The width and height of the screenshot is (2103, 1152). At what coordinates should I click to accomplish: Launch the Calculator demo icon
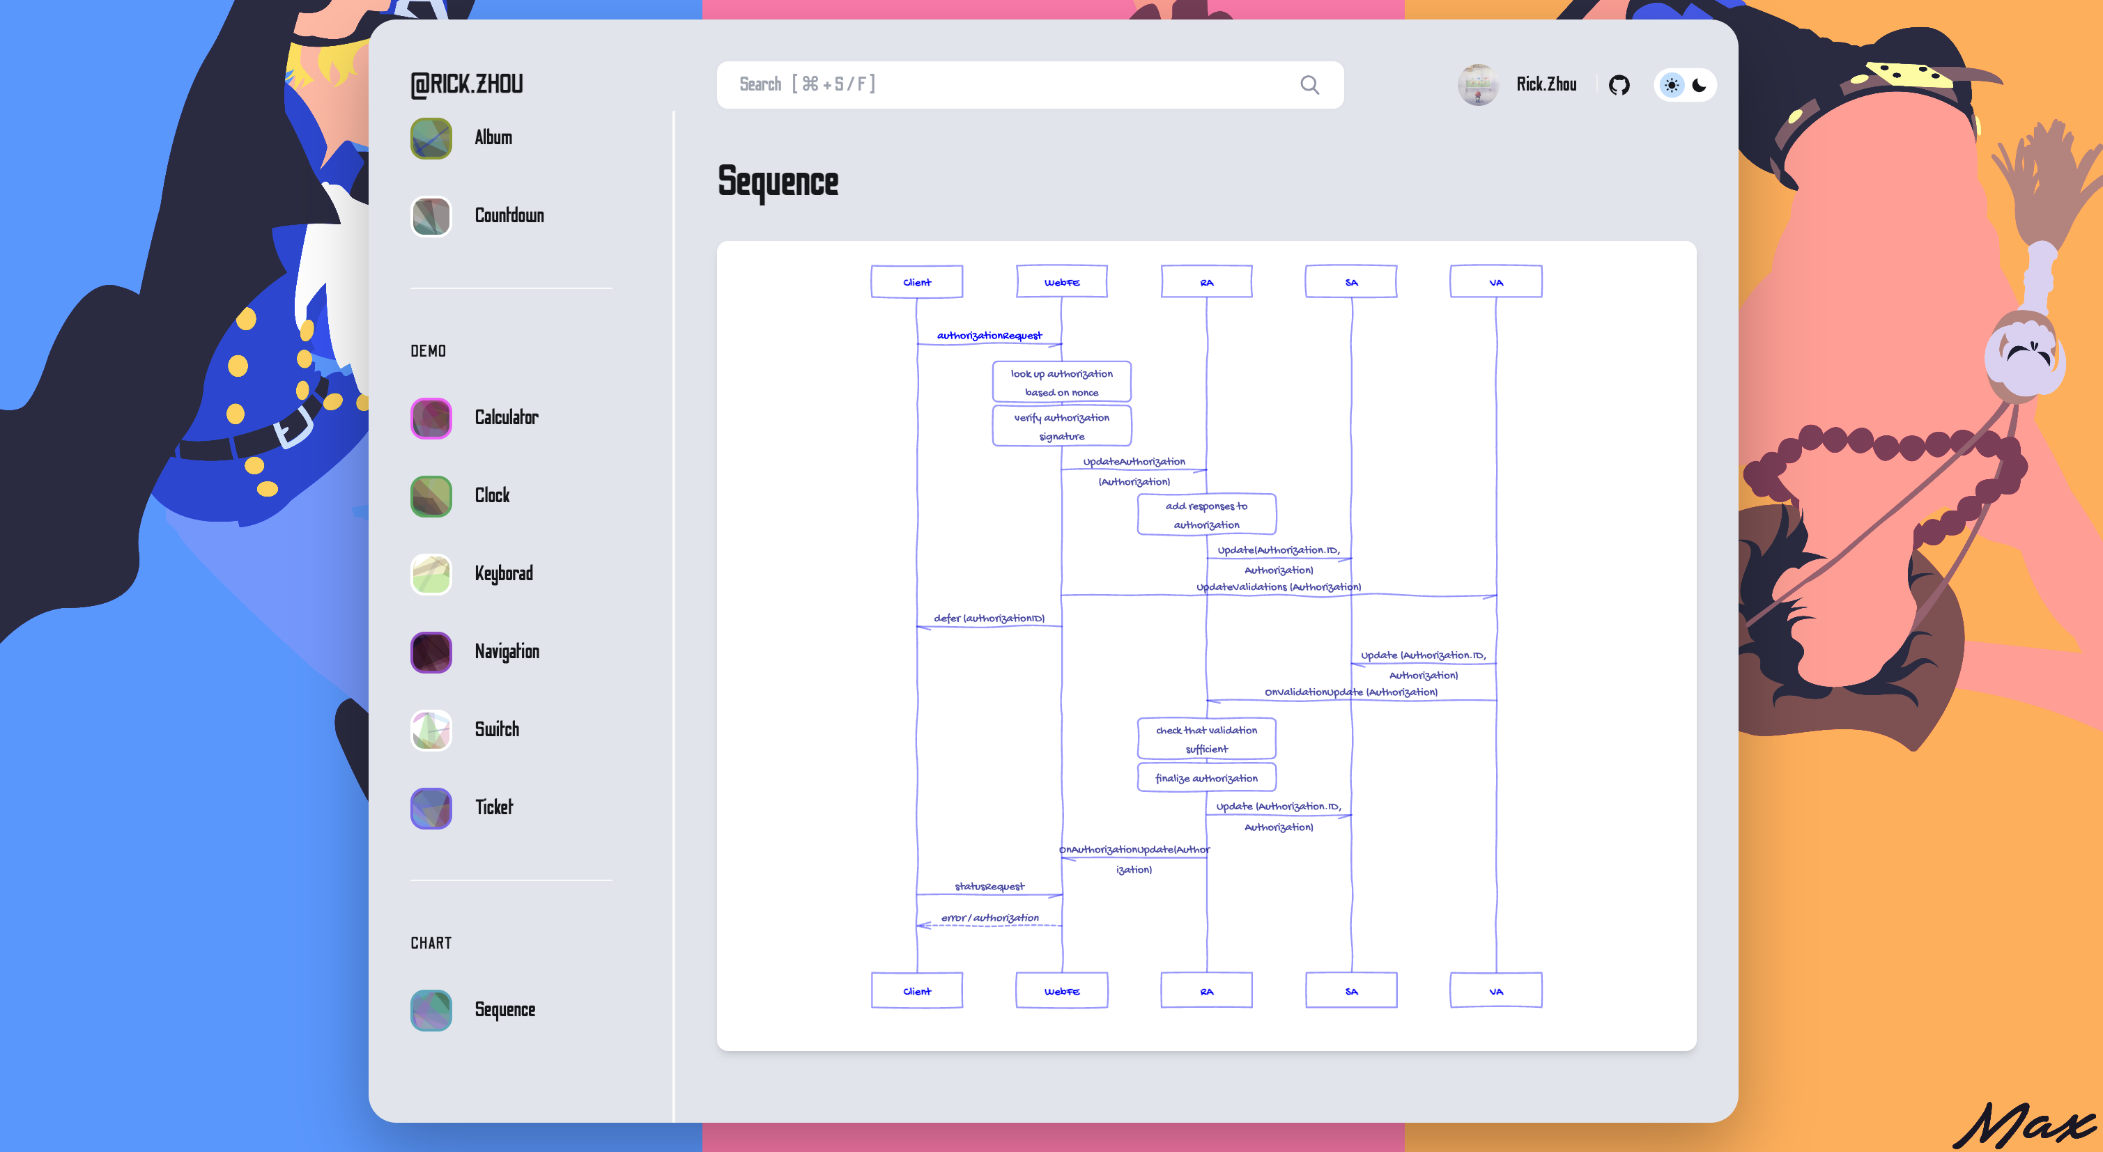click(x=430, y=418)
